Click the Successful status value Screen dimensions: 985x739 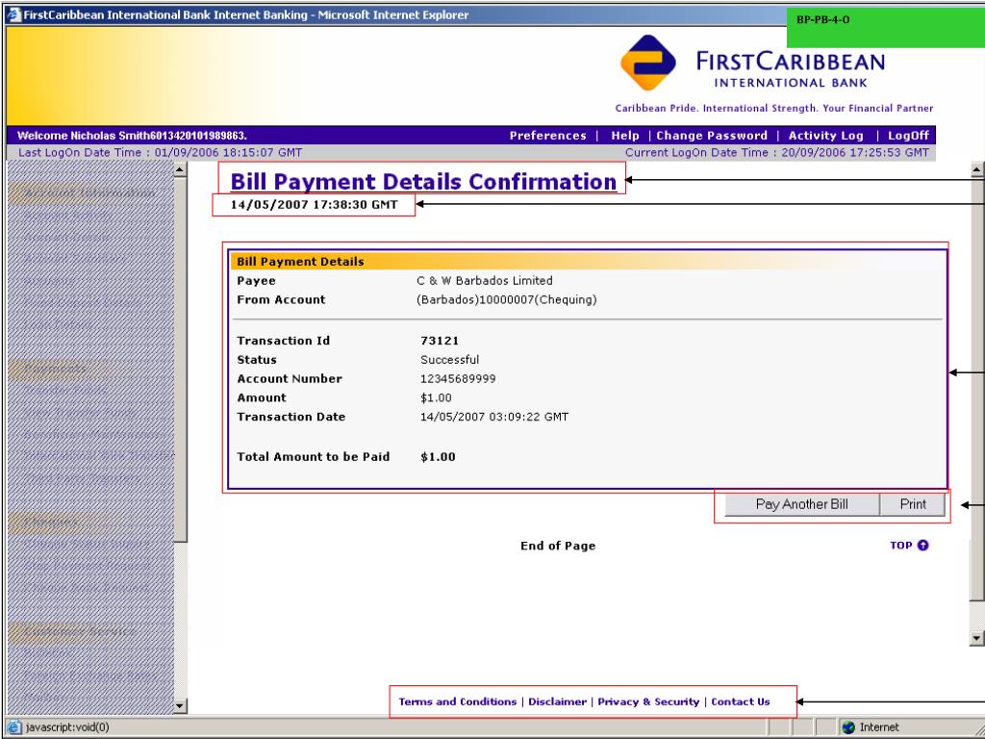[450, 360]
